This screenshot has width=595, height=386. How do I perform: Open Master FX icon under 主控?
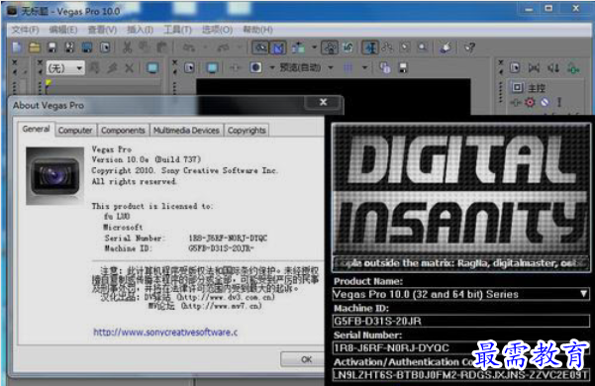pyautogui.click(x=516, y=102)
